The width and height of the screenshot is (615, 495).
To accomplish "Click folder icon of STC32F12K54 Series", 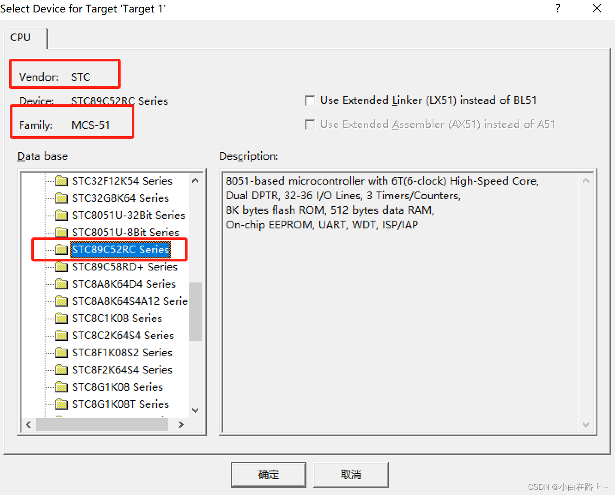I will [x=61, y=181].
